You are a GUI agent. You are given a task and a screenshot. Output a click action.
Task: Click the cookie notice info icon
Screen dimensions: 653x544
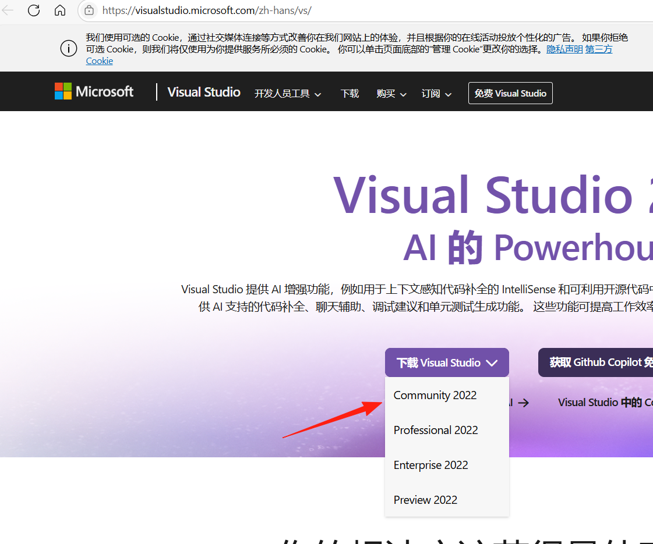coord(69,49)
